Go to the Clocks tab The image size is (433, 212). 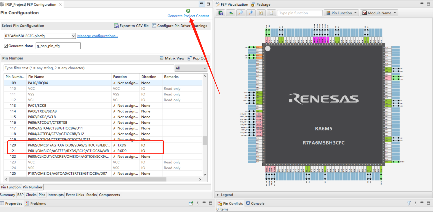[x=31, y=195]
